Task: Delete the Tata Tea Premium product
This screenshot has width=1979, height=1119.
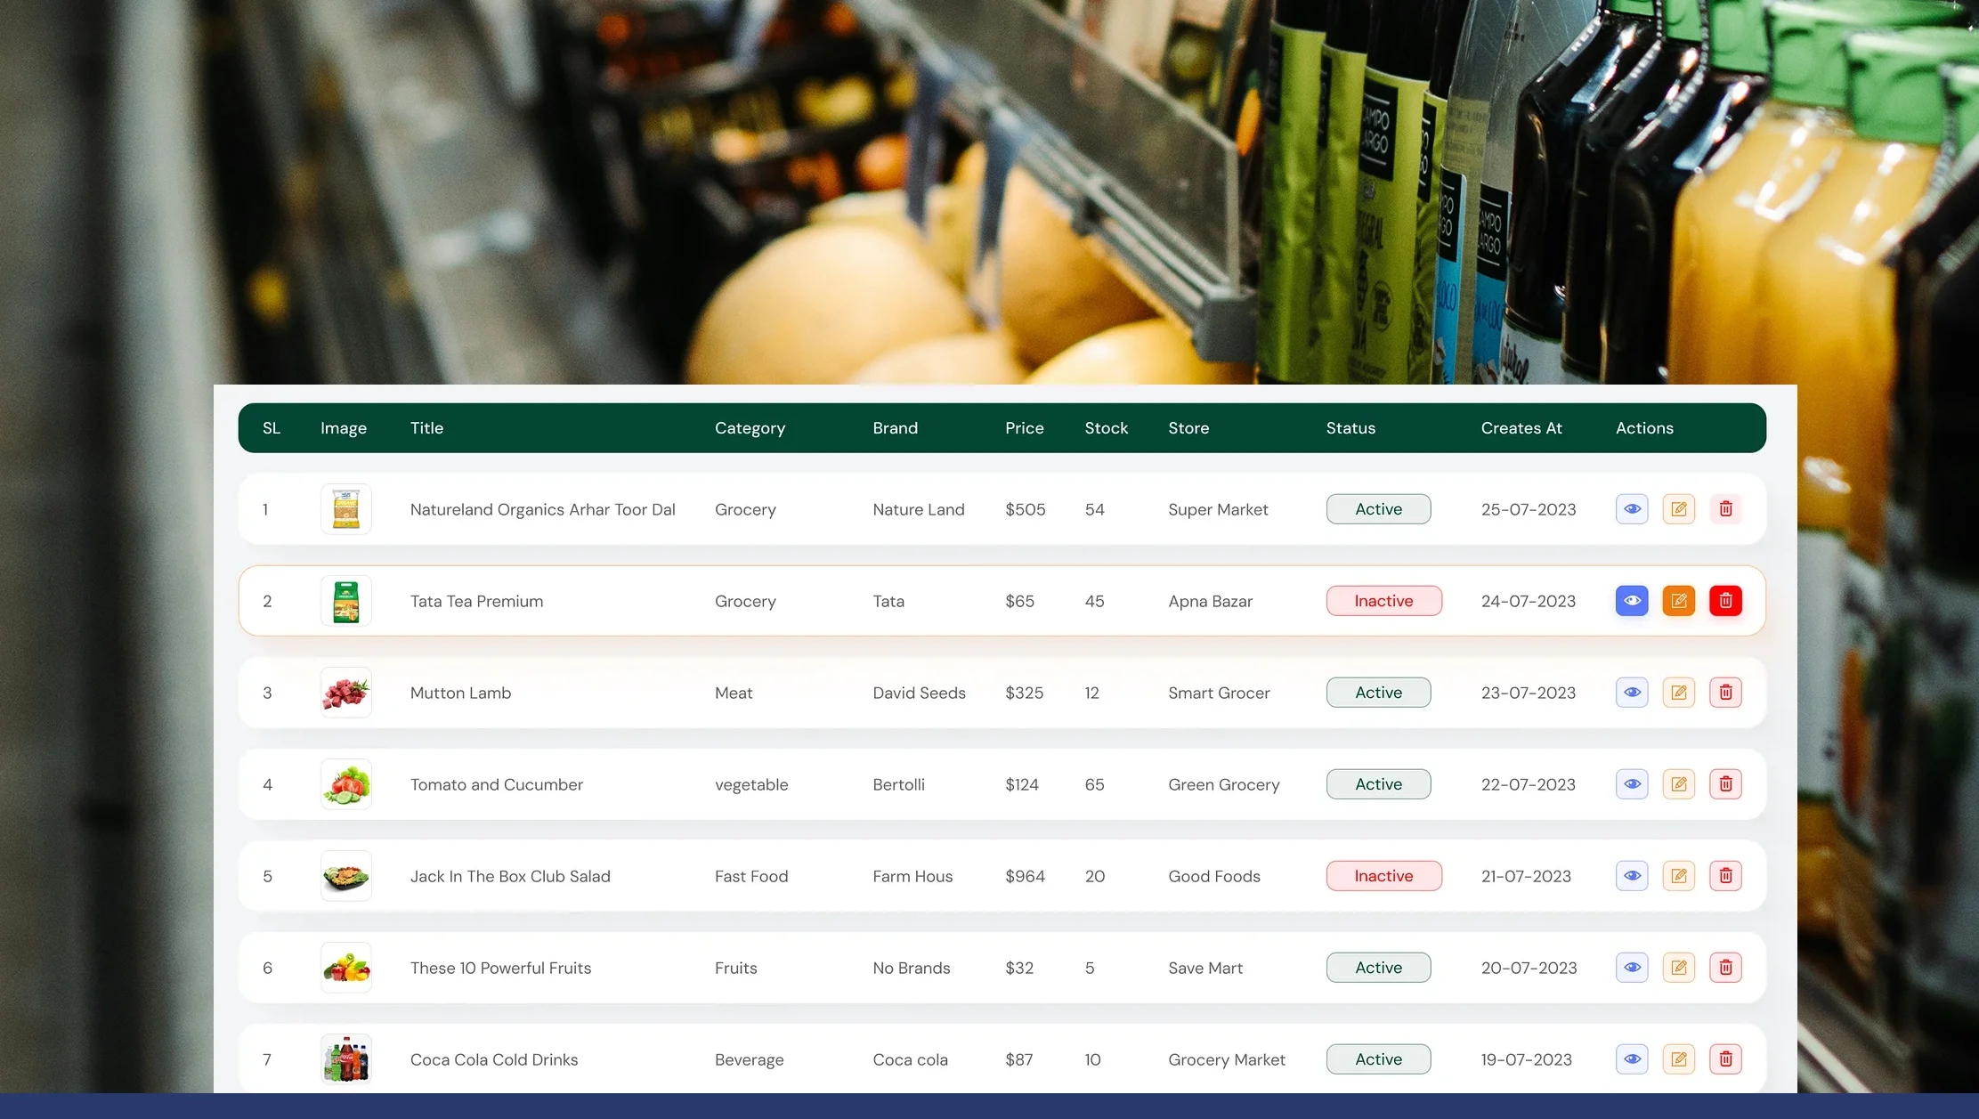Action: [x=1724, y=600]
